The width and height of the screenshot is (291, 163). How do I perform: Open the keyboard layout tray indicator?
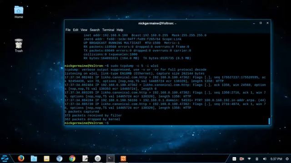click(234, 159)
